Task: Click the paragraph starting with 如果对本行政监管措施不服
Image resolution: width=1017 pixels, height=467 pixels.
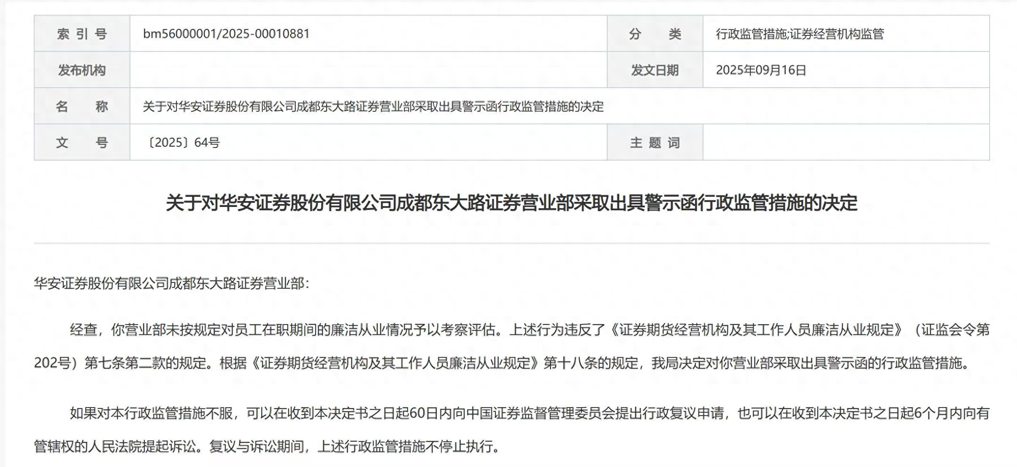Action: pyautogui.click(x=529, y=413)
